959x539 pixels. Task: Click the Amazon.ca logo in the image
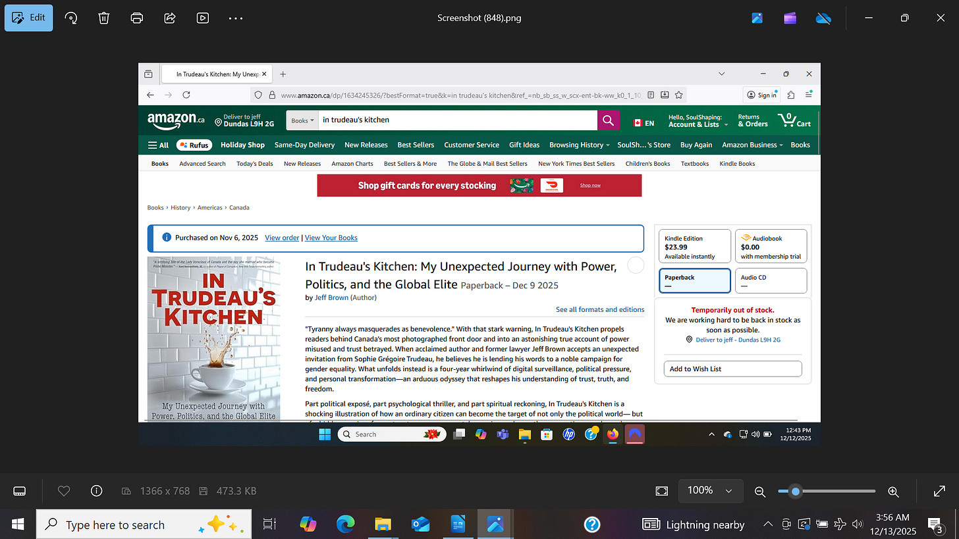tap(176, 120)
